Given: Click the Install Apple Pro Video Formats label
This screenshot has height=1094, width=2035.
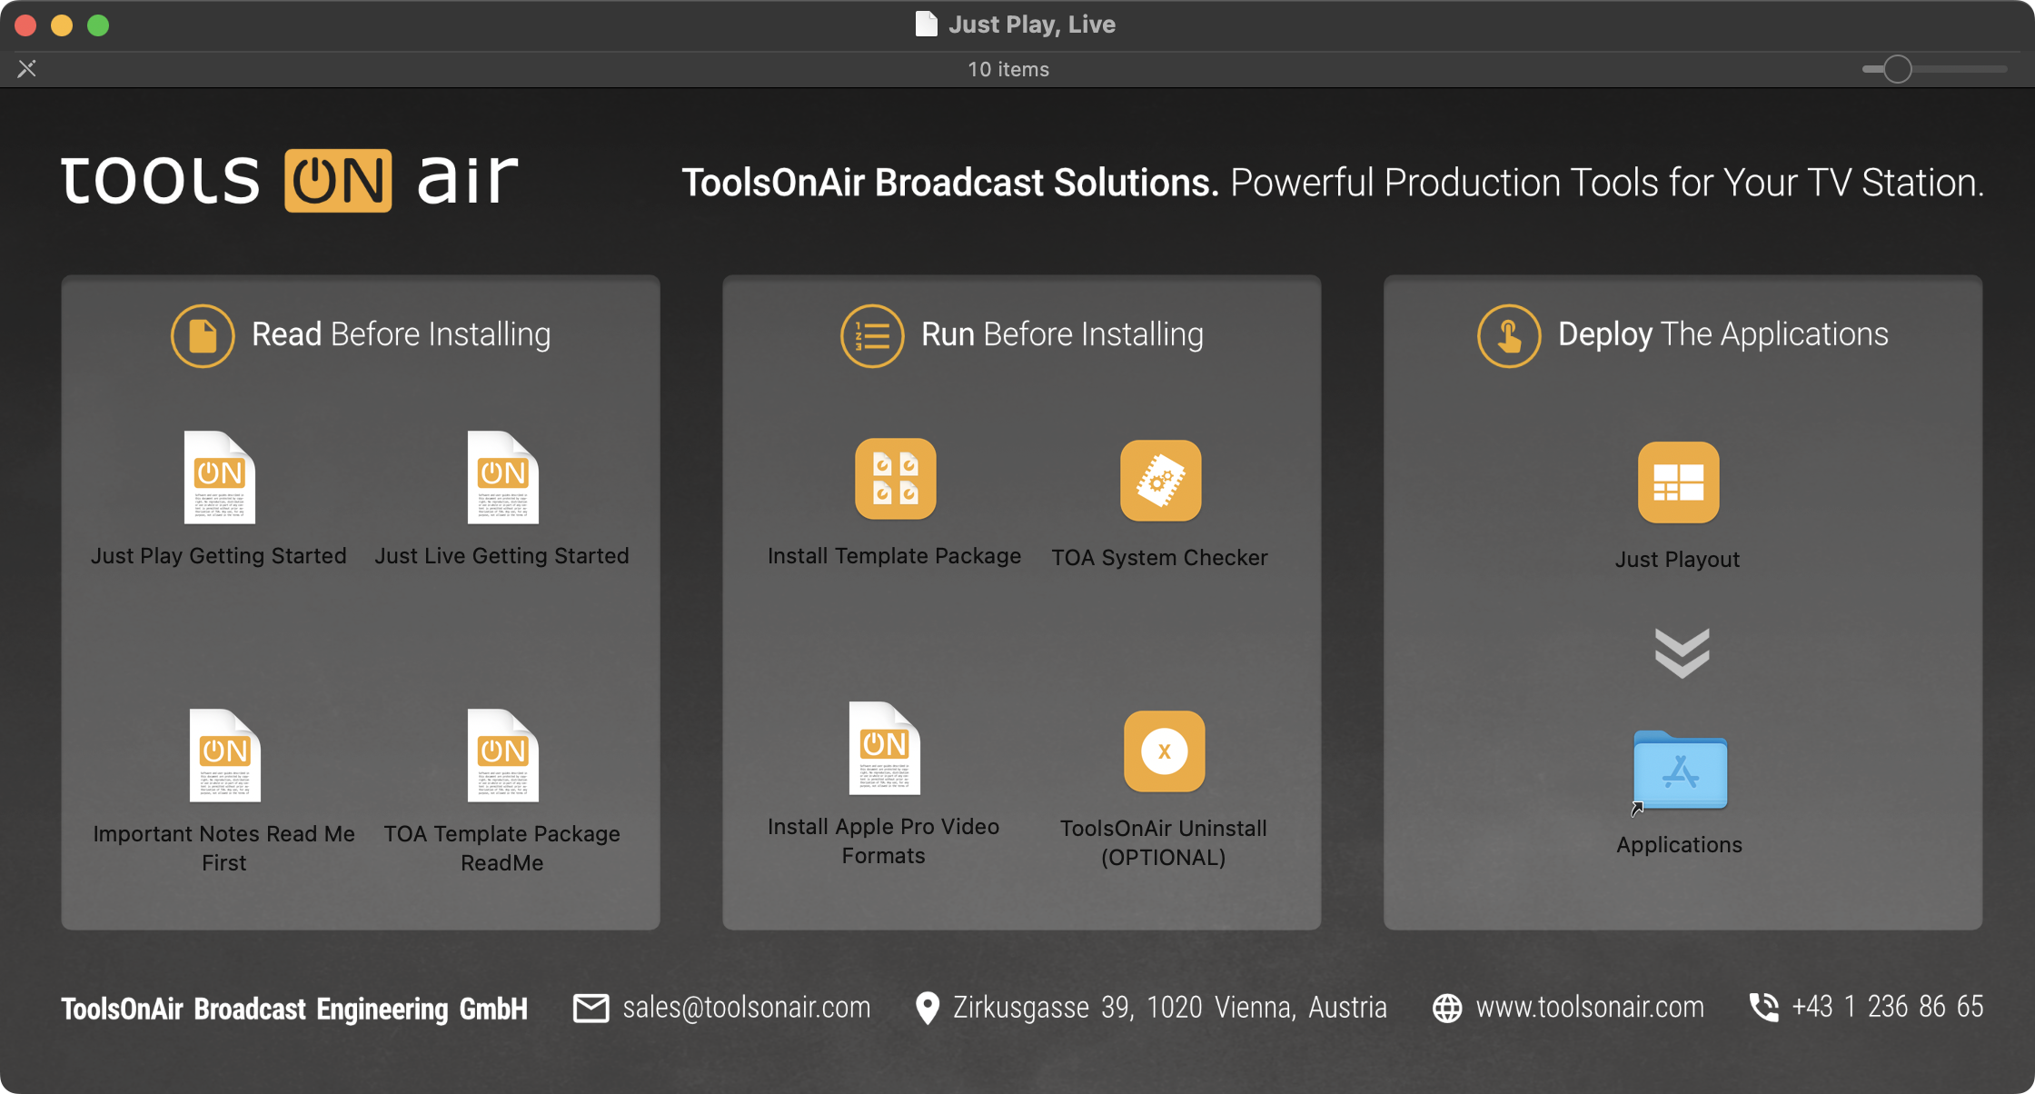Looking at the screenshot, I should pos(884,840).
